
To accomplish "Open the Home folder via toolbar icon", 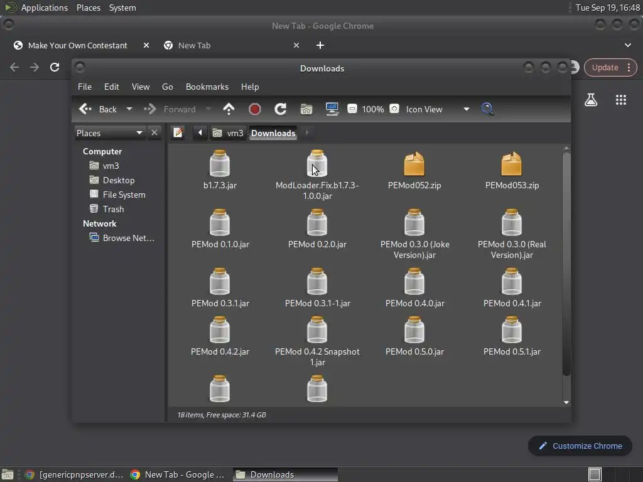I will point(306,109).
